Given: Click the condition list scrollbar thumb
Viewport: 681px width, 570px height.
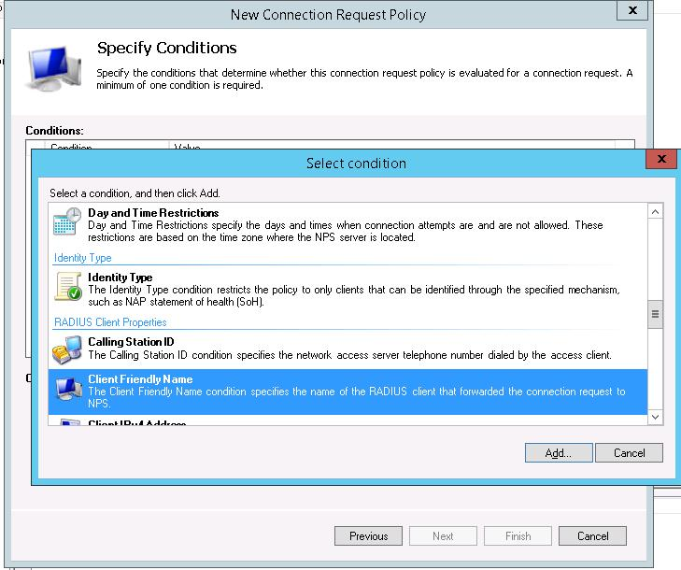Looking at the screenshot, I should (655, 315).
